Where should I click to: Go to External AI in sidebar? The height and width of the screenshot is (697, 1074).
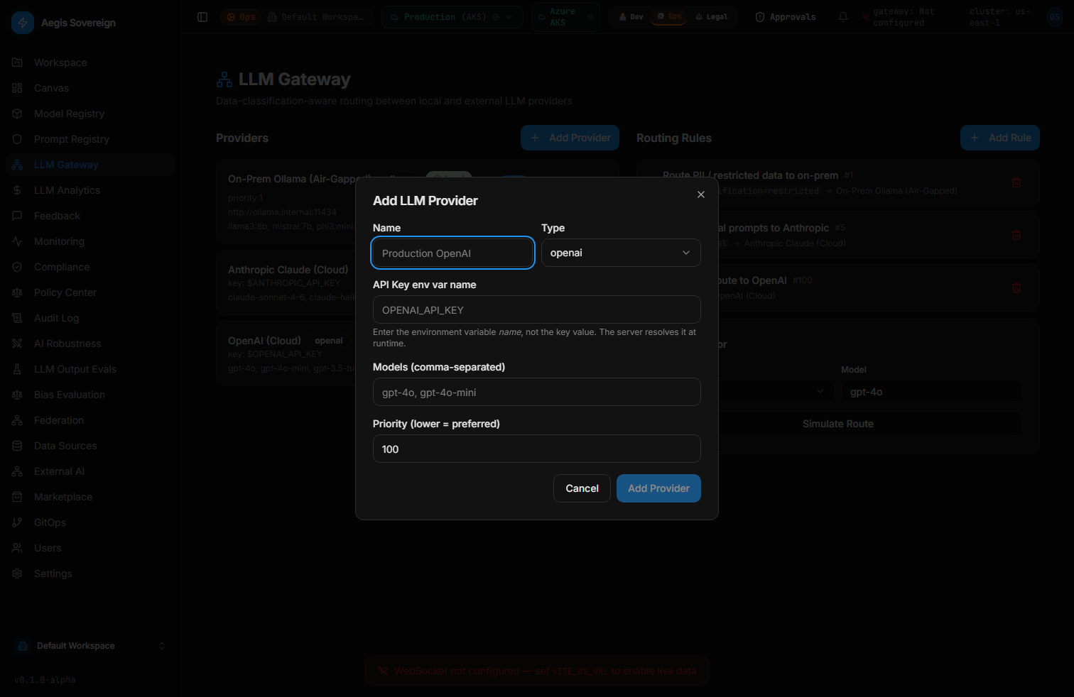(90, 471)
